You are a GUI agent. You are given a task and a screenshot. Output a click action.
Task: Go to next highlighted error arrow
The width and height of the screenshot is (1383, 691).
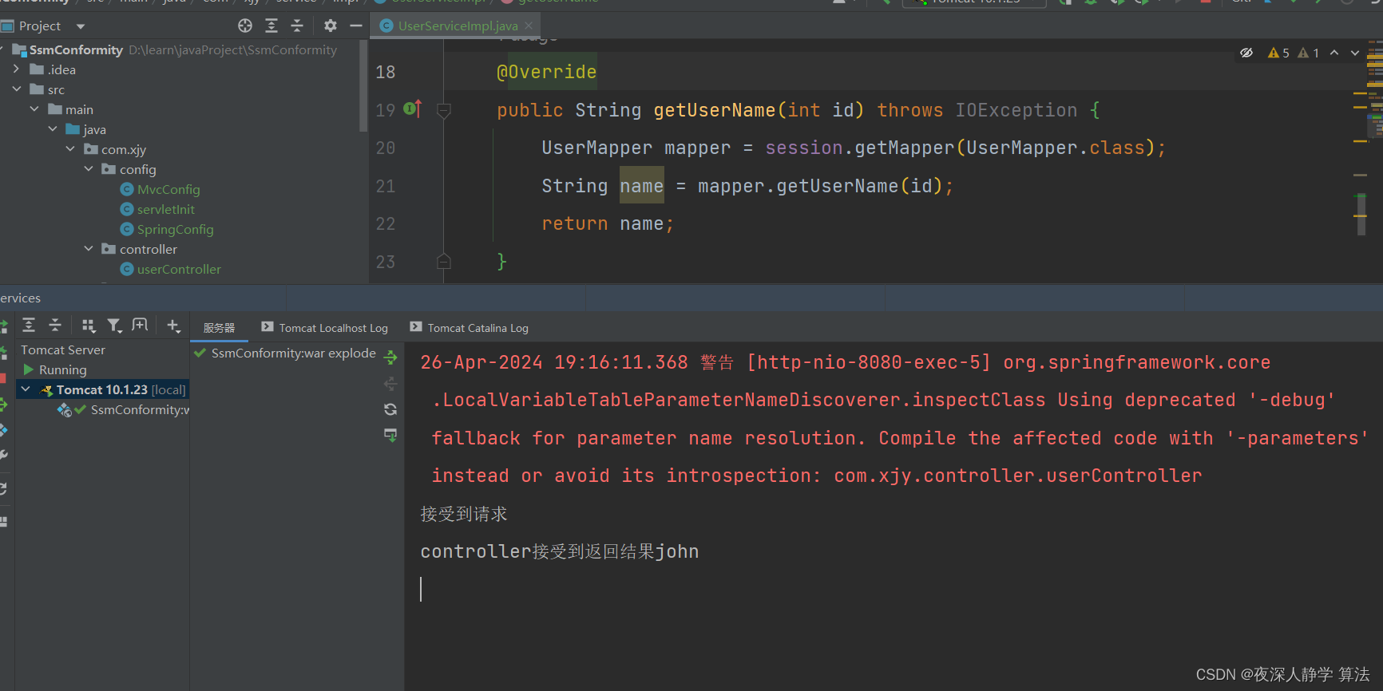[x=1355, y=53]
